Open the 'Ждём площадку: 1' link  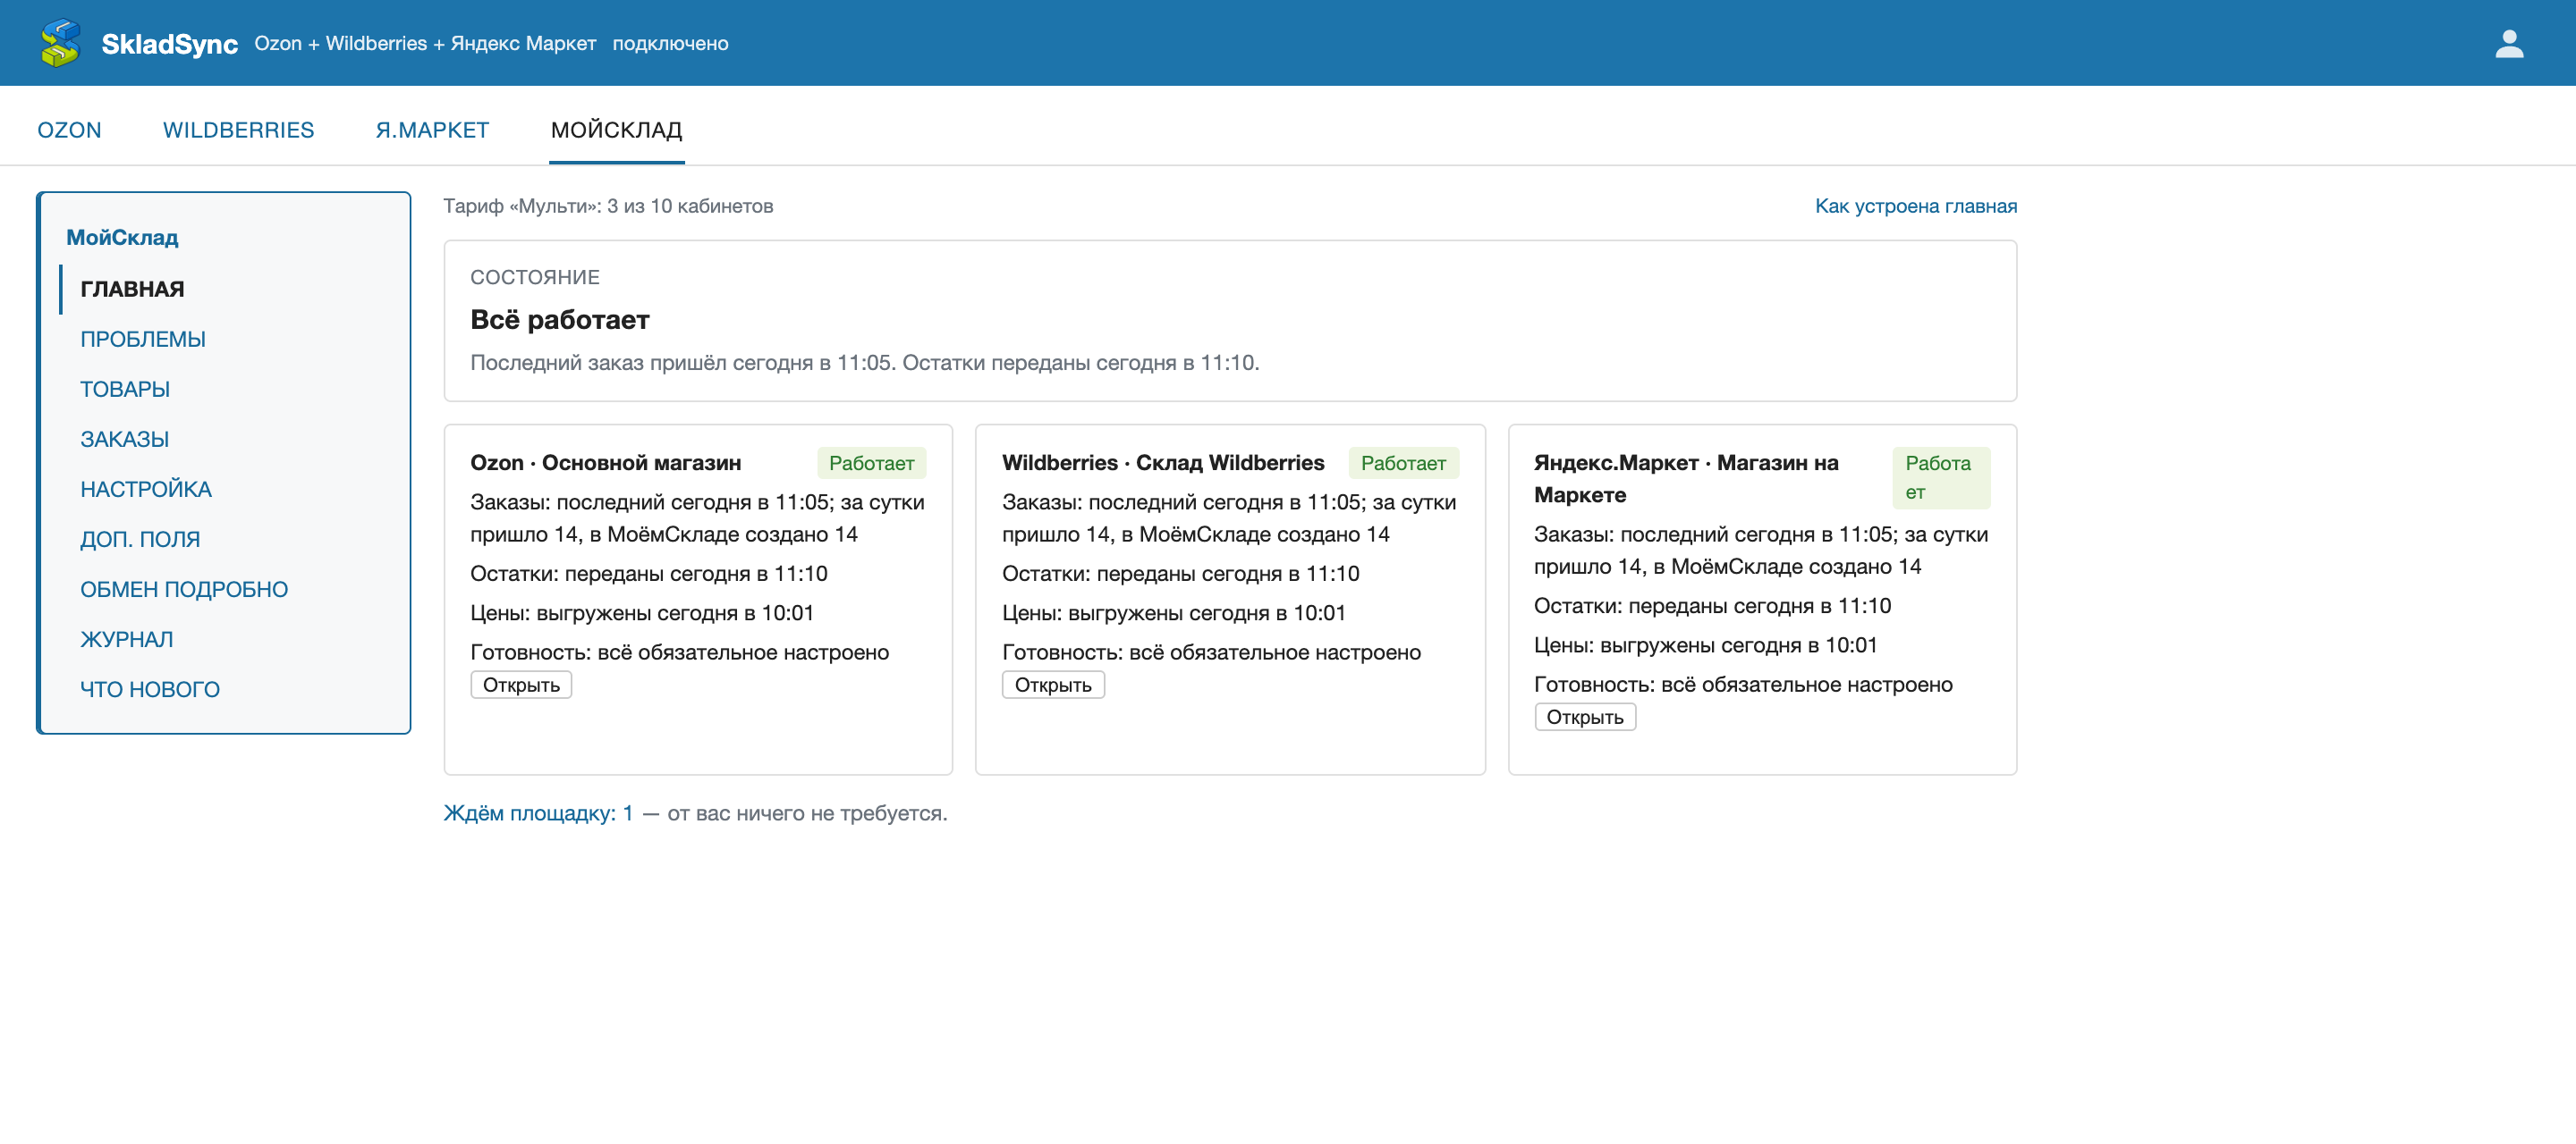[538, 812]
